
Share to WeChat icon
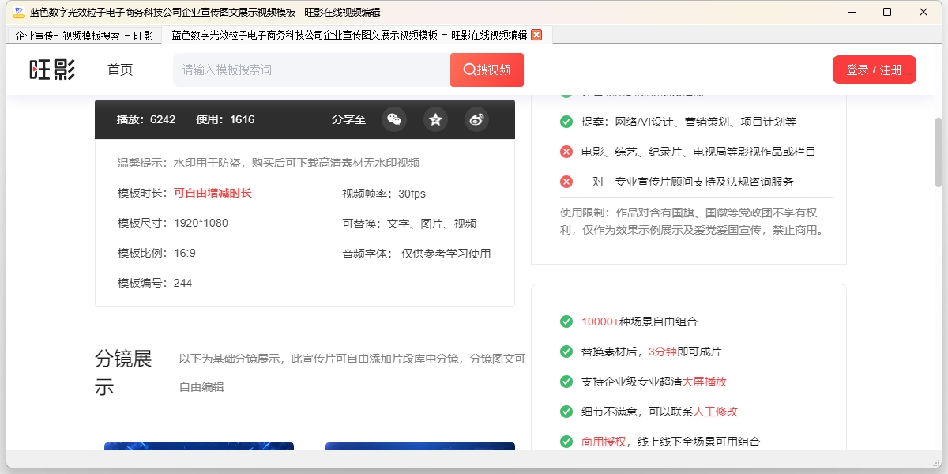[x=394, y=119]
